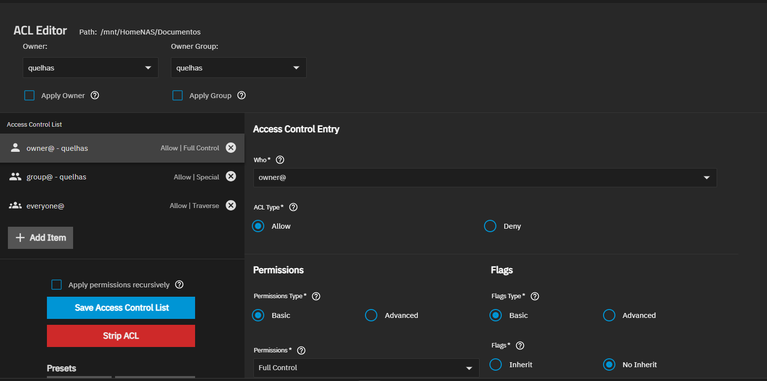Tick the Apply Group checkbox
This screenshot has height=381, width=767.
tap(178, 96)
